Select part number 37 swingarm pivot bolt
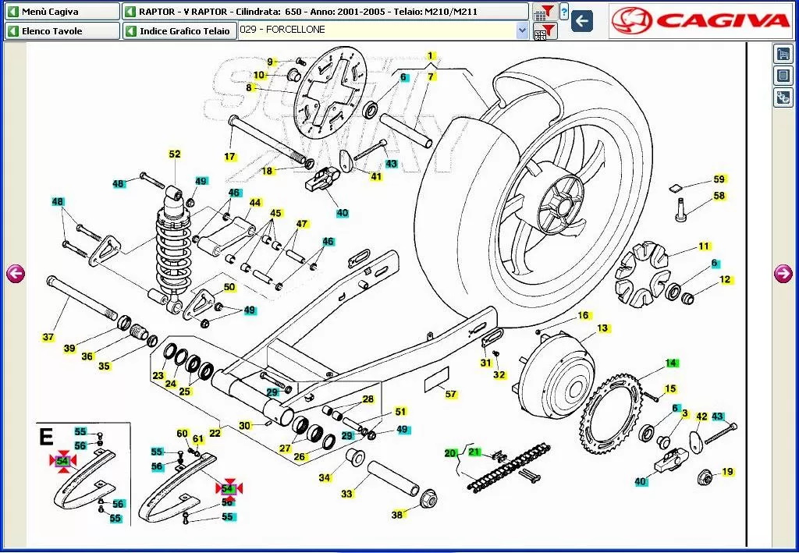This screenshot has width=799, height=553. click(x=48, y=337)
